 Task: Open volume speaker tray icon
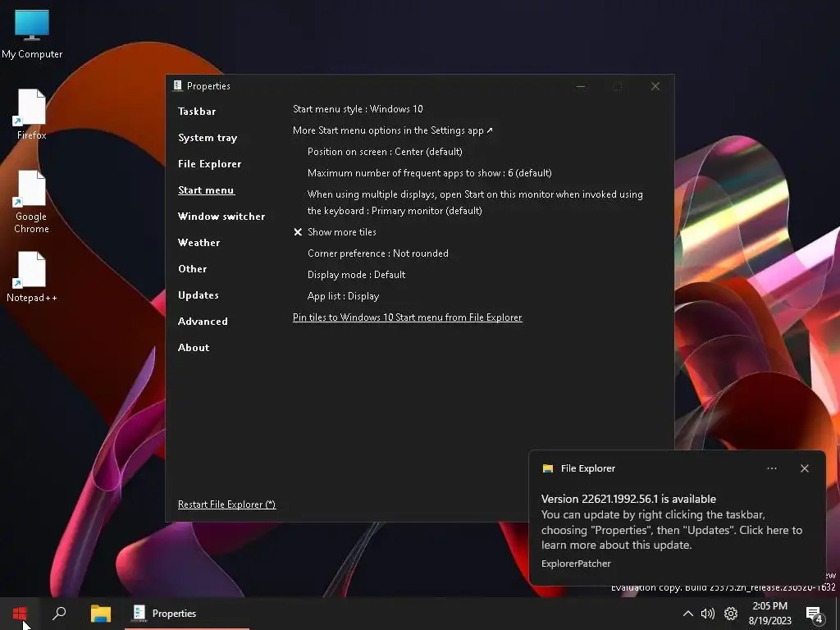(x=708, y=614)
